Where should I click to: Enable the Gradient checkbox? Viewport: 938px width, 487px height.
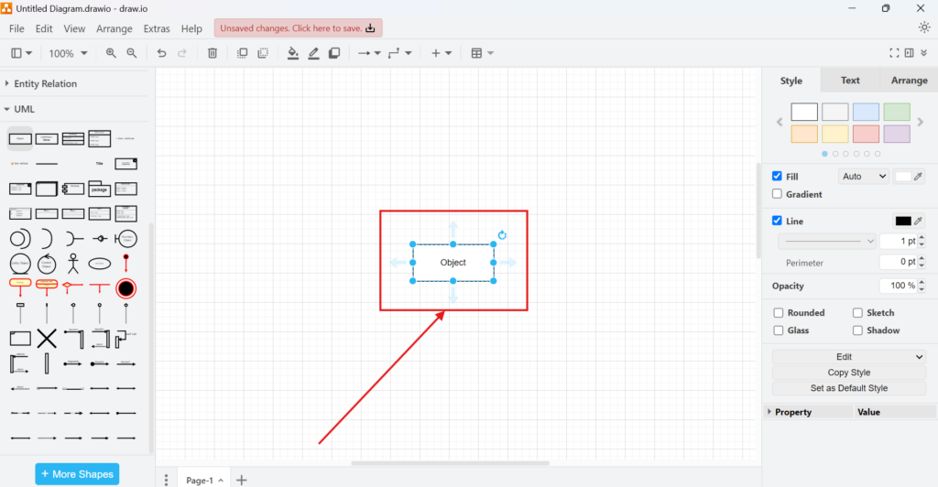pos(778,194)
